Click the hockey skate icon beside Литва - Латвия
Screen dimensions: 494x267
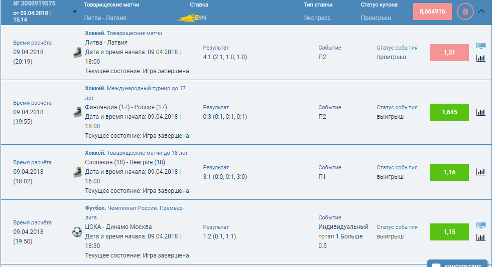click(x=77, y=52)
